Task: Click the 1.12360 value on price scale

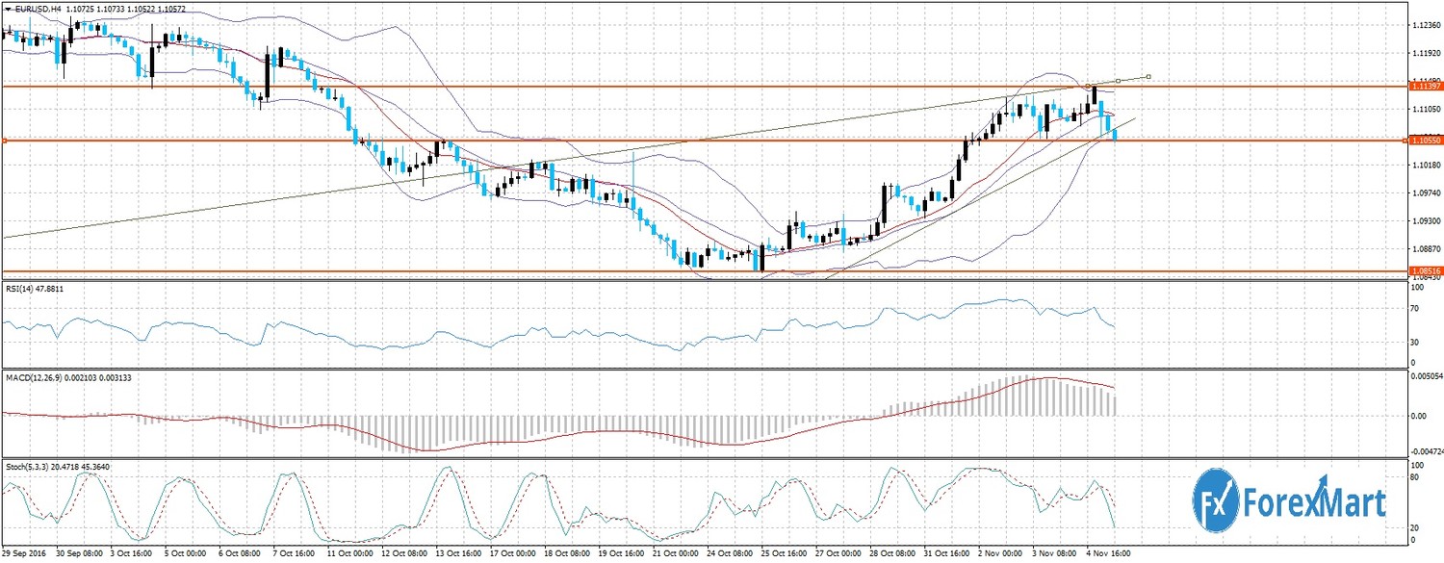Action: point(1425,24)
